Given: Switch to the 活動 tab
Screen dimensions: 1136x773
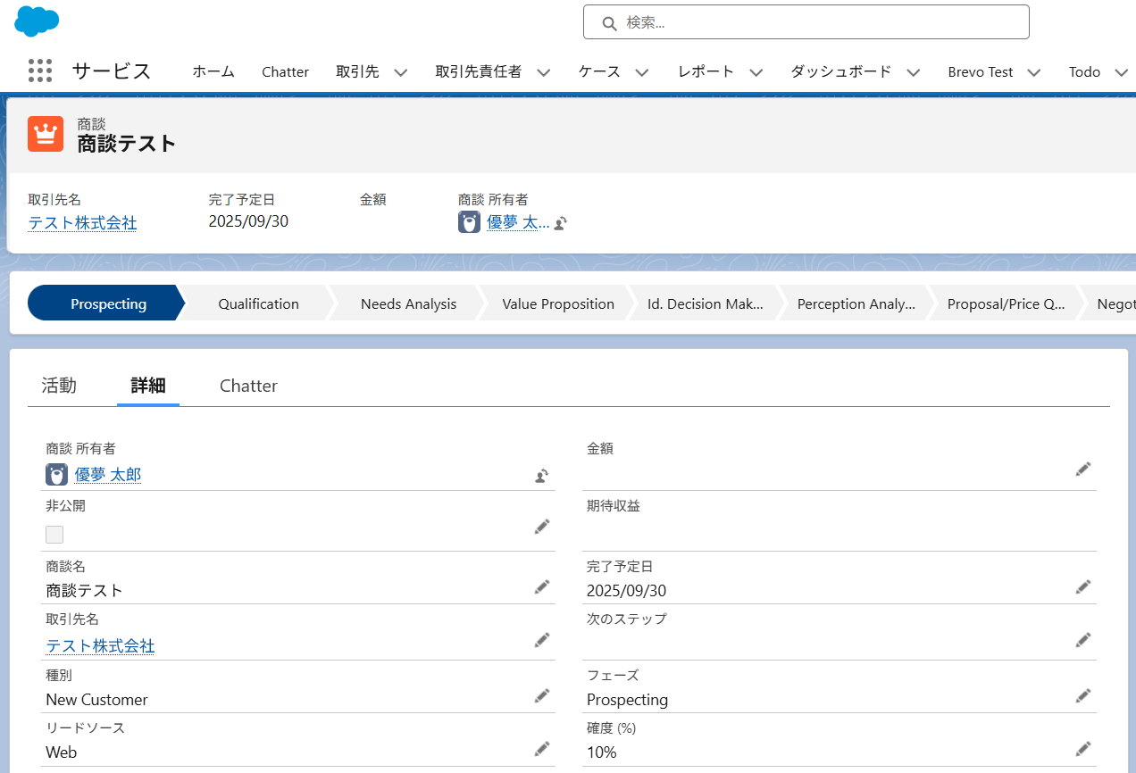Looking at the screenshot, I should pyautogui.click(x=59, y=386).
